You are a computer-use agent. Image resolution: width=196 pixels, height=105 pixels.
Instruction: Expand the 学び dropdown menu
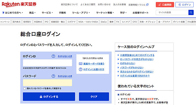pyautogui.click(x=123, y=13)
